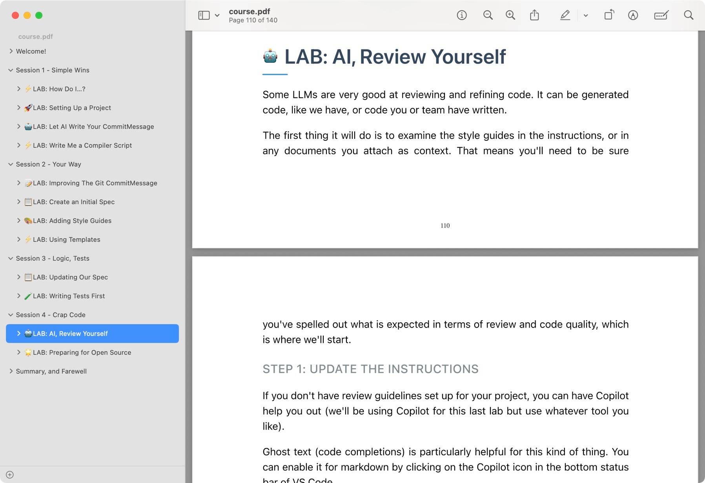The image size is (705, 483).
Task: Expand LAB: Create an Initial Spec chevron
Action: (x=18, y=202)
